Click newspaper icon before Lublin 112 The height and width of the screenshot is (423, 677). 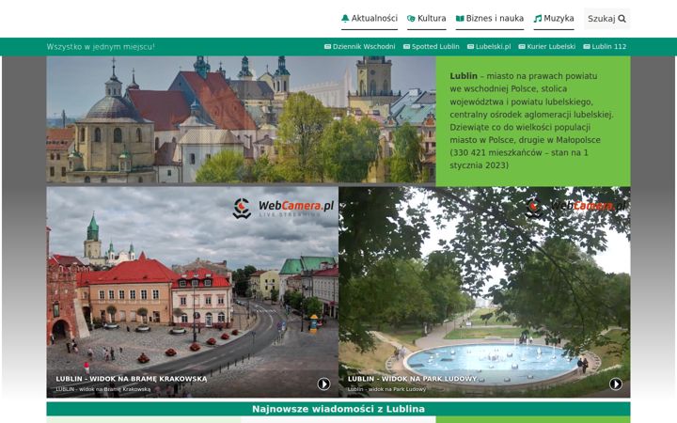(x=587, y=47)
